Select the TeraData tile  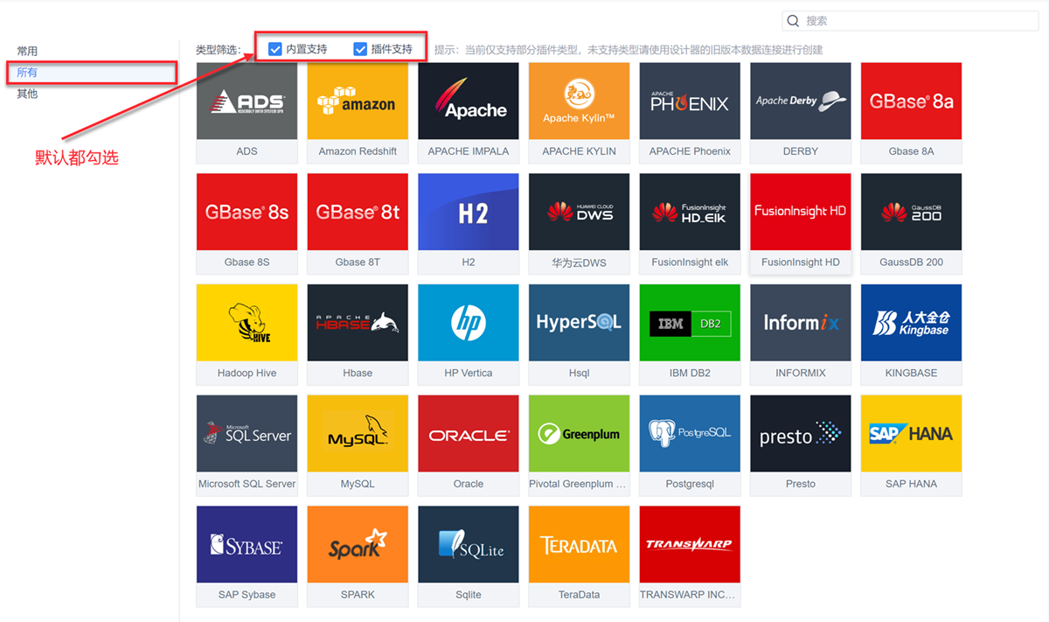coord(579,556)
